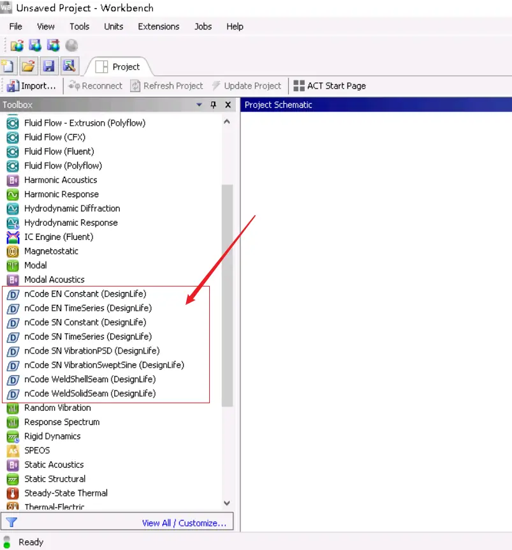Click the Reconnect button
Image resolution: width=512 pixels, height=550 pixels.
coord(95,86)
